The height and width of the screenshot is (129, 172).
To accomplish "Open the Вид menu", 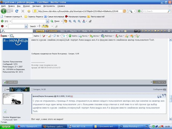I will pos(19,6).
